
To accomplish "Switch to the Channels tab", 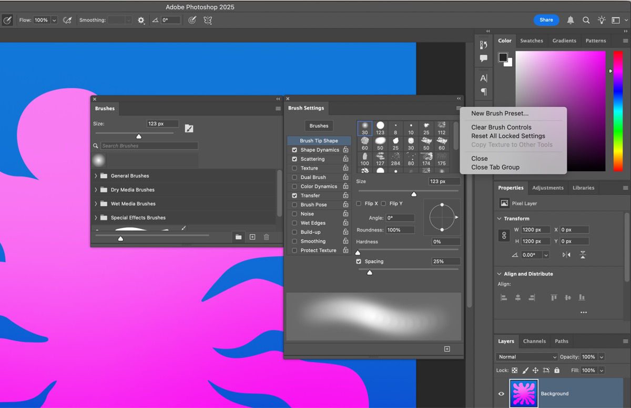I will click(534, 341).
